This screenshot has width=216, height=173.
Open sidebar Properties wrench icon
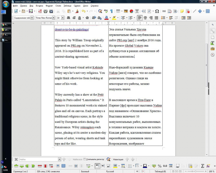point(212,31)
